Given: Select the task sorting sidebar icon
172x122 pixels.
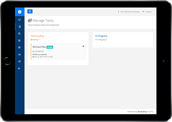Looking at the screenshot, I should pos(20,27).
